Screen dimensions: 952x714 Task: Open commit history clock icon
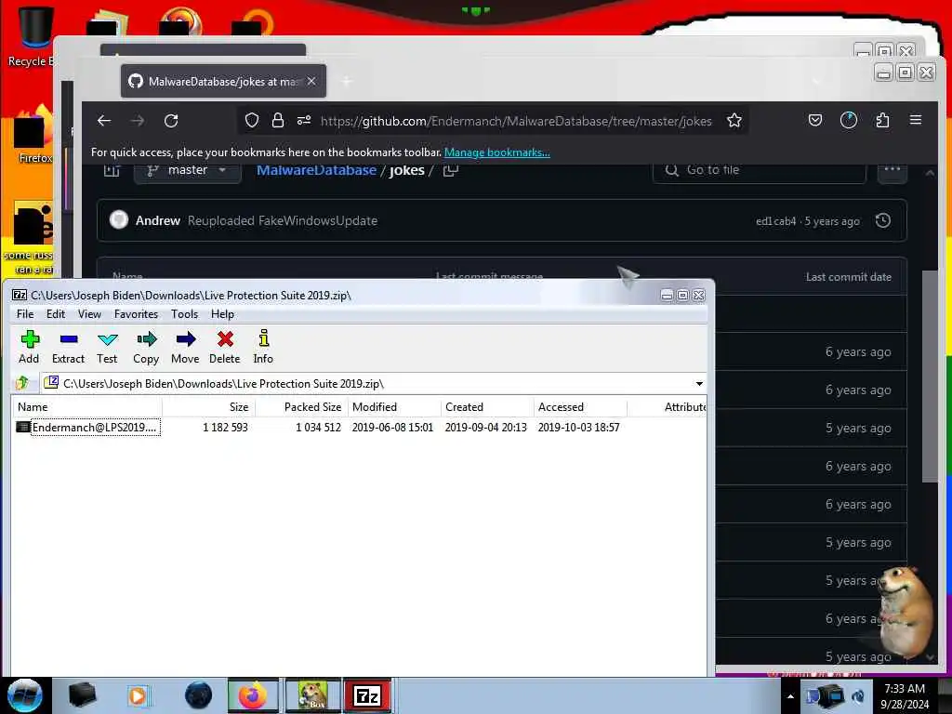(x=883, y=220)
